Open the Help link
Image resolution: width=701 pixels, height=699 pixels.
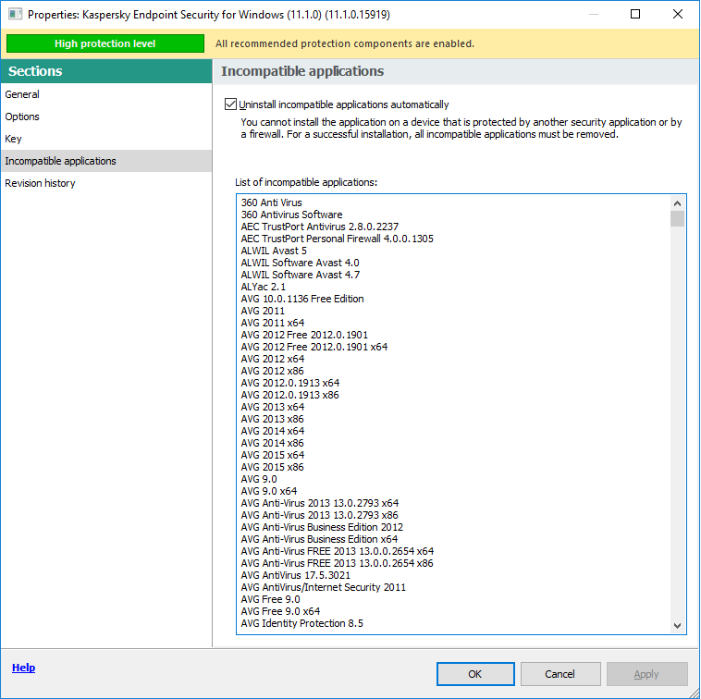click(23, 668)
